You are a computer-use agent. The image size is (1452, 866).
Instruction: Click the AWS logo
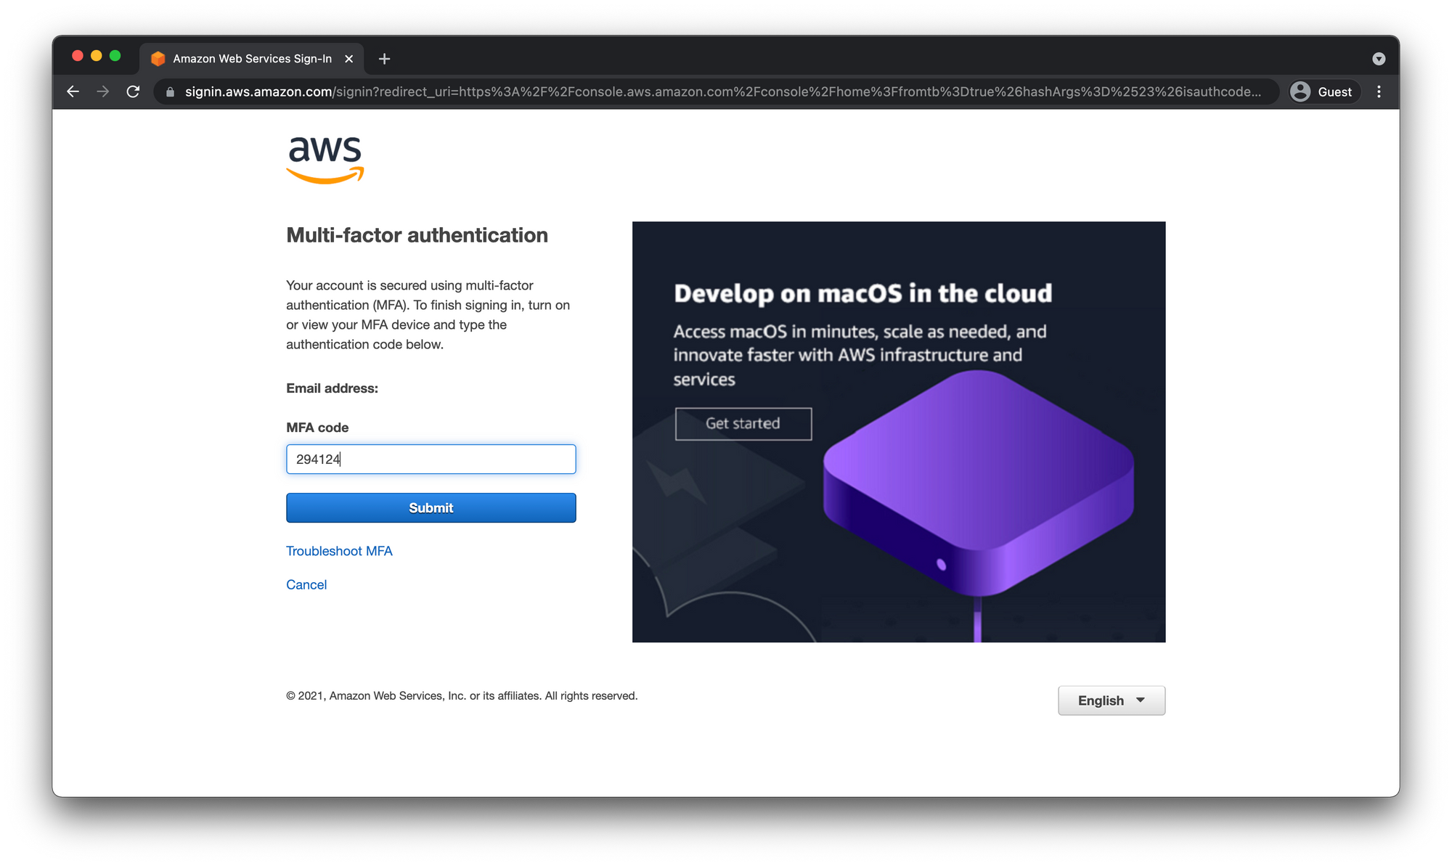tap(325, 159)
